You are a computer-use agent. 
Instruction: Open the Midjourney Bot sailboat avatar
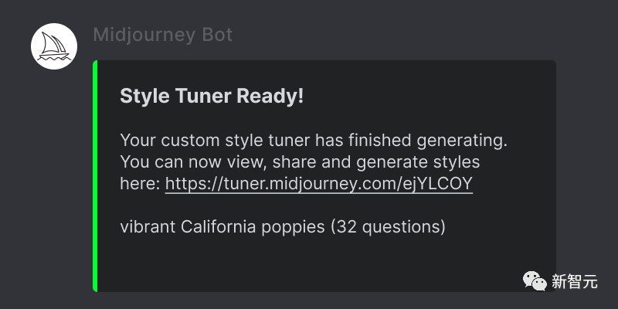tap(54, 46)
